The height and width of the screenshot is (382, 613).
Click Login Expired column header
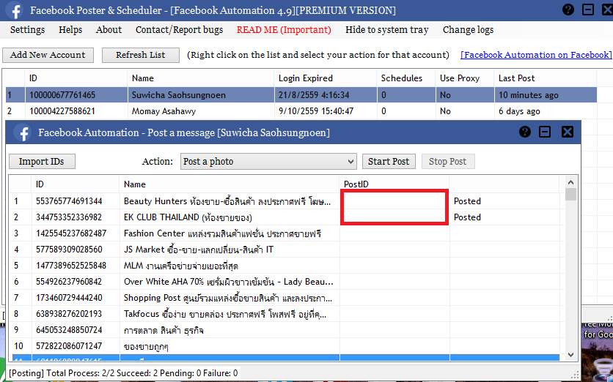325,78
